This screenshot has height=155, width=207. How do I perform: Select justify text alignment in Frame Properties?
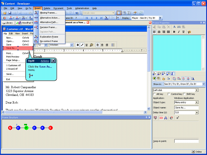[168, 32]
